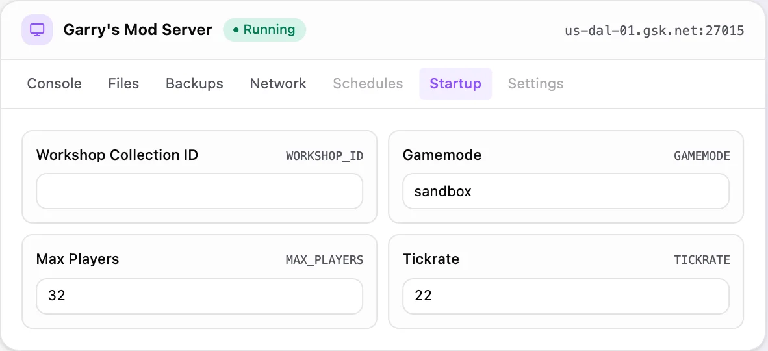Click the purple monitor server icon

click(x=37, y=30)
